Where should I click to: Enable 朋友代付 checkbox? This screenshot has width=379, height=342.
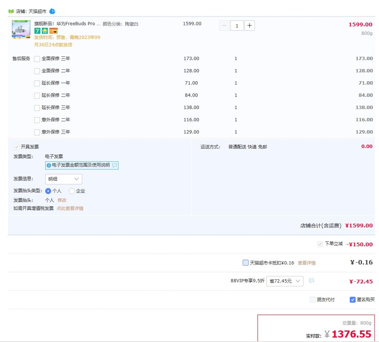(313, 300)
